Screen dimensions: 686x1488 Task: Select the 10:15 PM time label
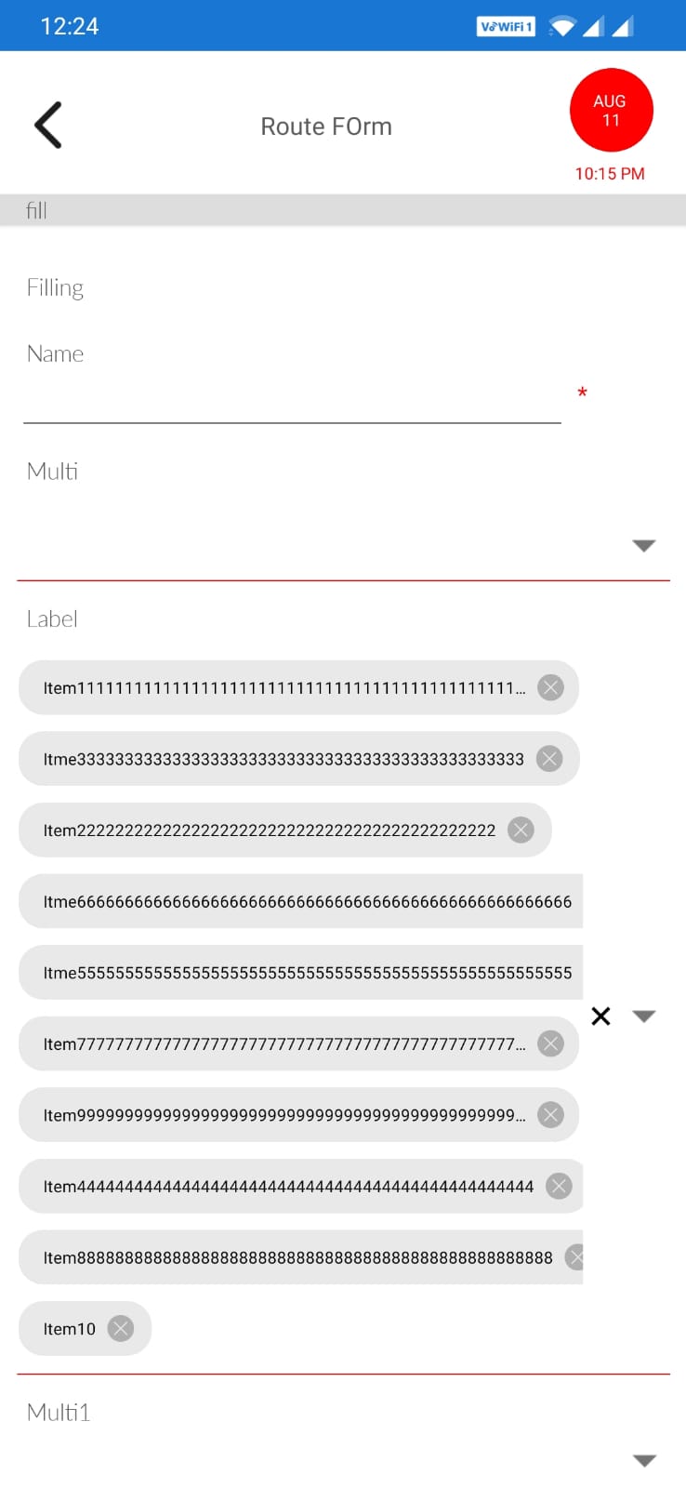coord(610,173)
